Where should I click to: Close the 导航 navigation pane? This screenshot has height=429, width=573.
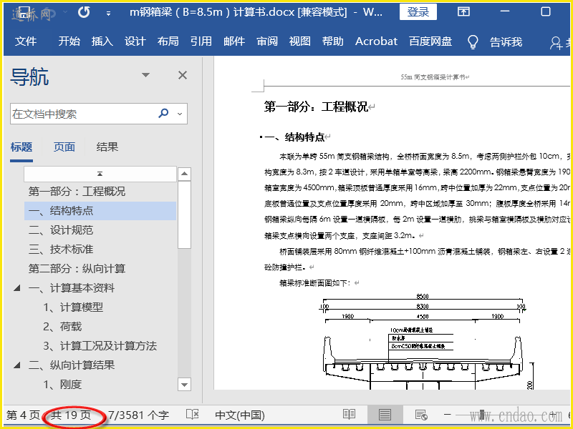coord(183,75)
